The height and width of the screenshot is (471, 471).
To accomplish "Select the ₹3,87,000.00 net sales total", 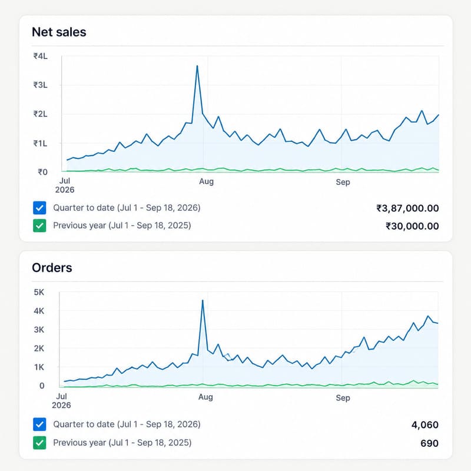I will (x=407, y=208).
